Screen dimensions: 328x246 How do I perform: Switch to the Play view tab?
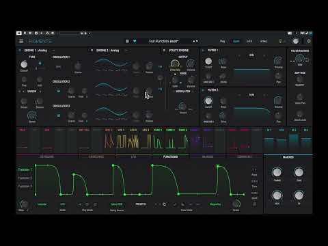coord(222,41)
